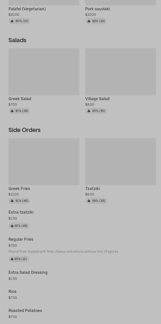Click the Falafel (Vegetarian) item name

27,9
